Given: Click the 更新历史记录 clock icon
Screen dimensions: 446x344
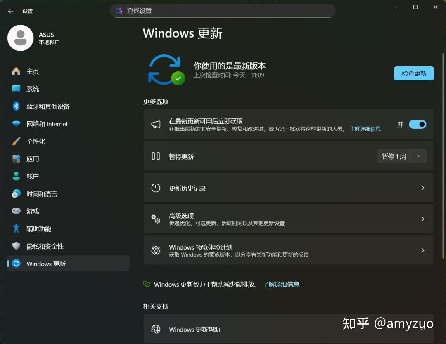Looking at the screenshot, I should pos(156,188).
